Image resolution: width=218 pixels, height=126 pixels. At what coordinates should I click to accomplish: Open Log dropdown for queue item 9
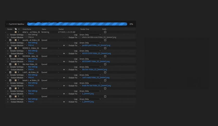coord(90,99)
